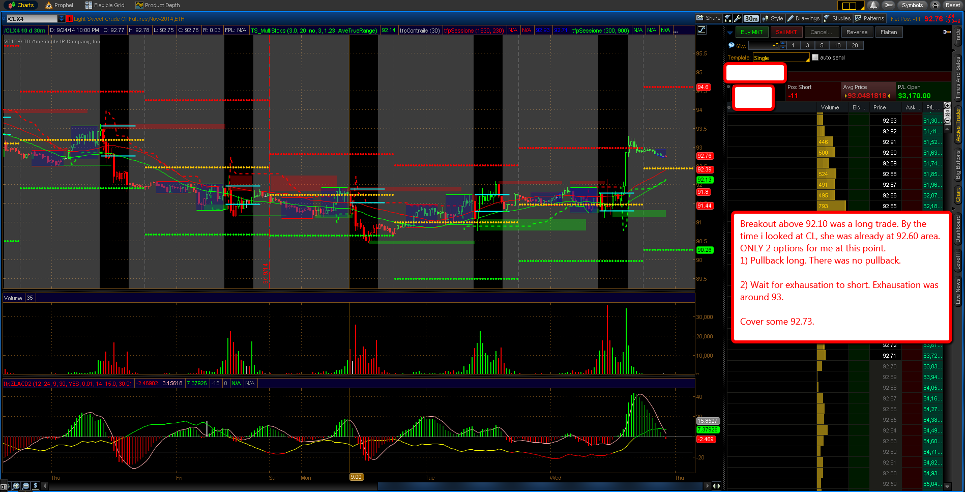
Task: Click the /CLX4 symbol input field
Action: pos(32,19)
